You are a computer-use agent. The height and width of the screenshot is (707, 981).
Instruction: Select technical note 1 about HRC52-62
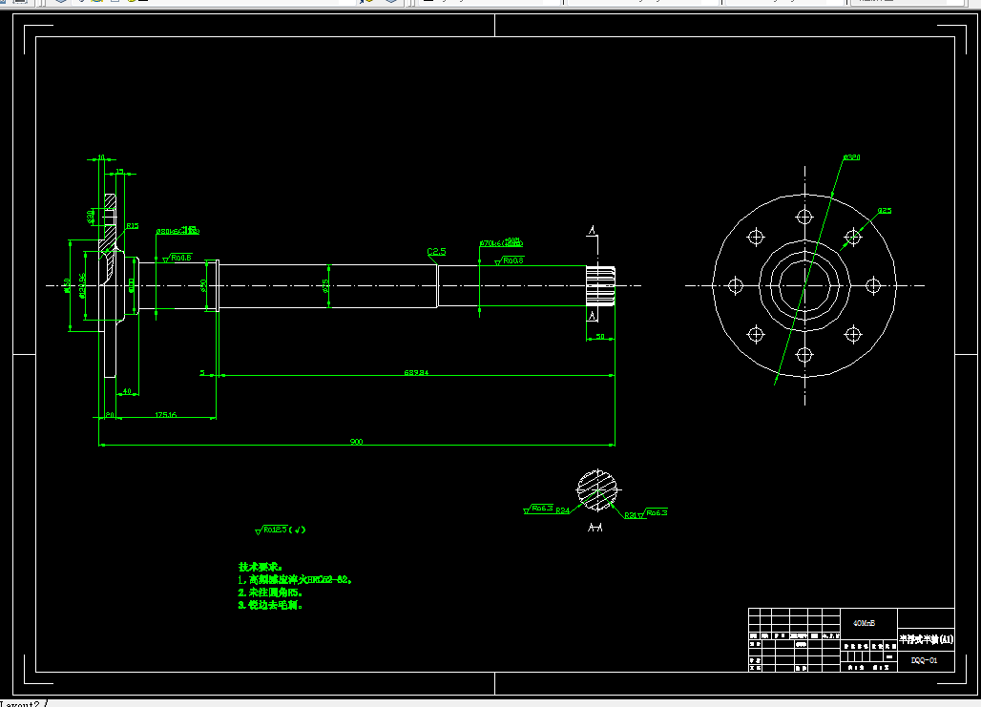pyautogui.click(x=295, y=580)
